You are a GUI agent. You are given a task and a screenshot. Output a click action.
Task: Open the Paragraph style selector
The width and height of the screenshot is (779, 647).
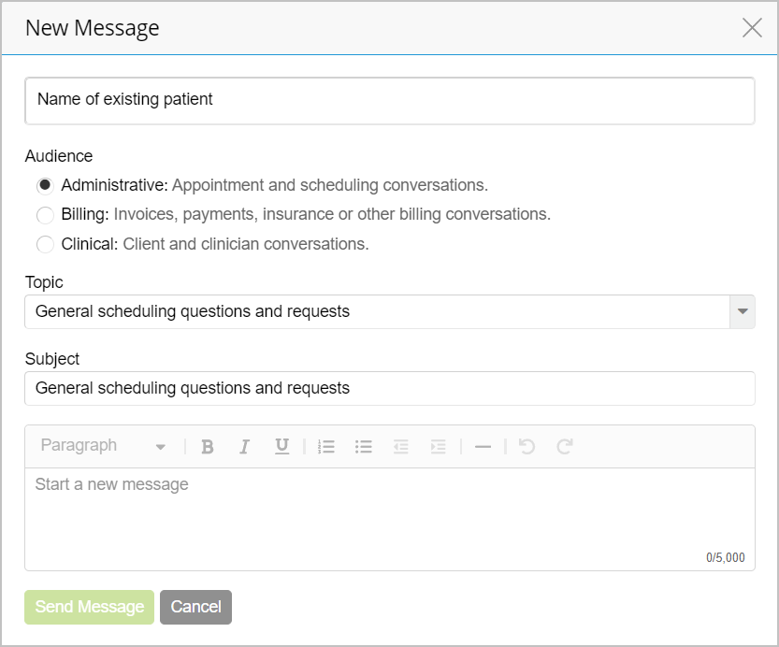tap(103, 446)
